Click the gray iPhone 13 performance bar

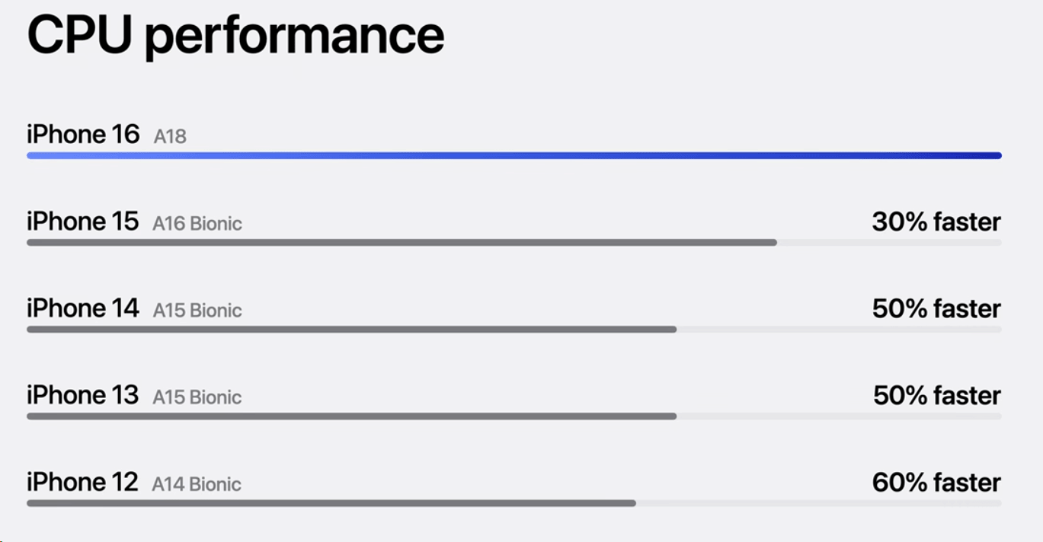(x=351, y=416)
